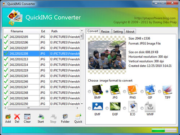Screen dimensions: 180x135
Task: Click the Size on disk 608.19 KB text
Action: (143, 52)
